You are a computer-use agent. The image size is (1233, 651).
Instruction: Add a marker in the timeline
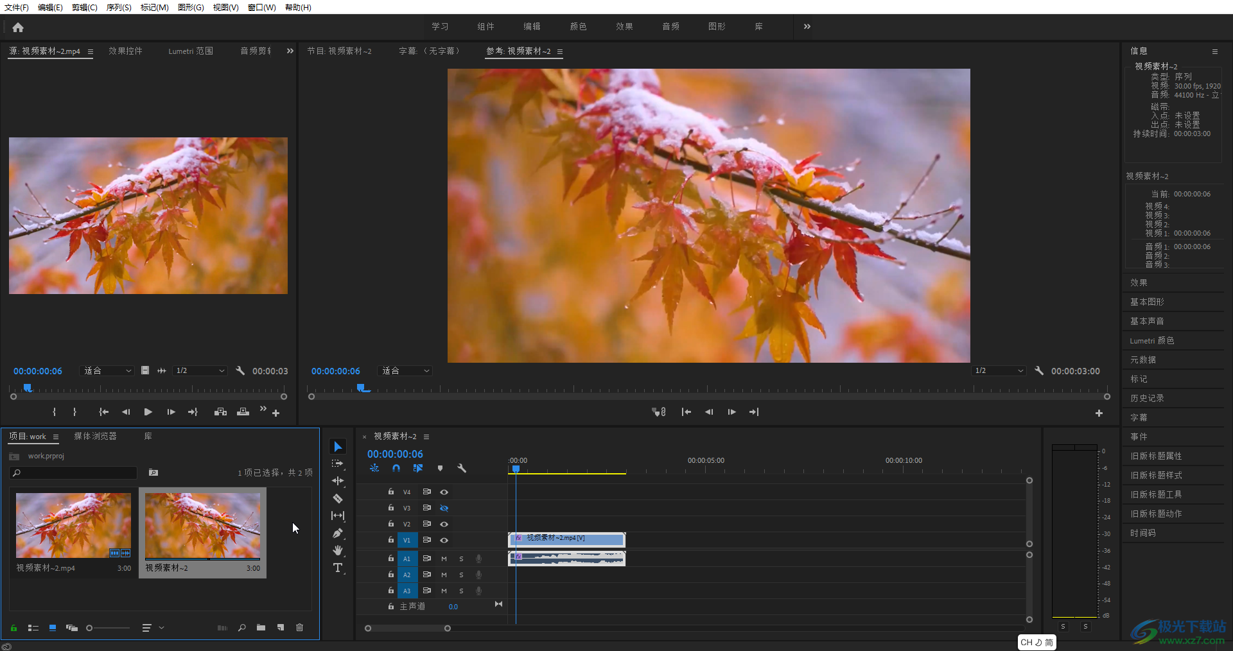coord(440,469)
